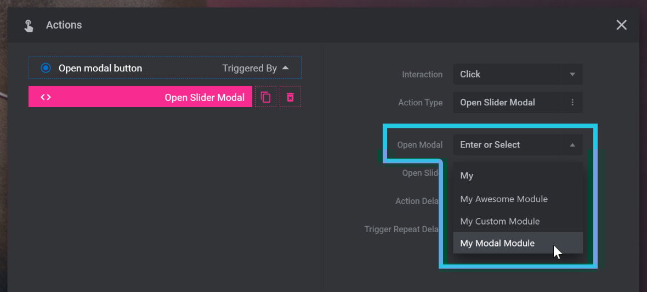Close the Actions dialog
647x292 pixels.
coord(621,25)
